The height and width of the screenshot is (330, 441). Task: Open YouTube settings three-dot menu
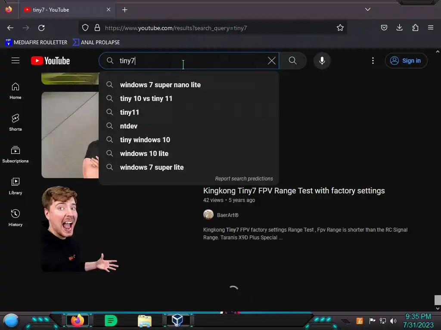click(x=373, y=61)
